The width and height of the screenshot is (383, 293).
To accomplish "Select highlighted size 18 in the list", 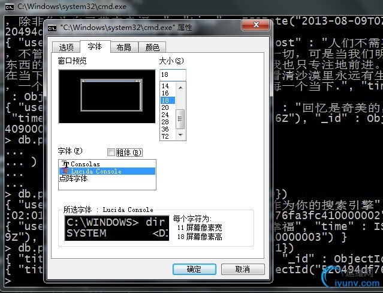I will tap(168, 100).
